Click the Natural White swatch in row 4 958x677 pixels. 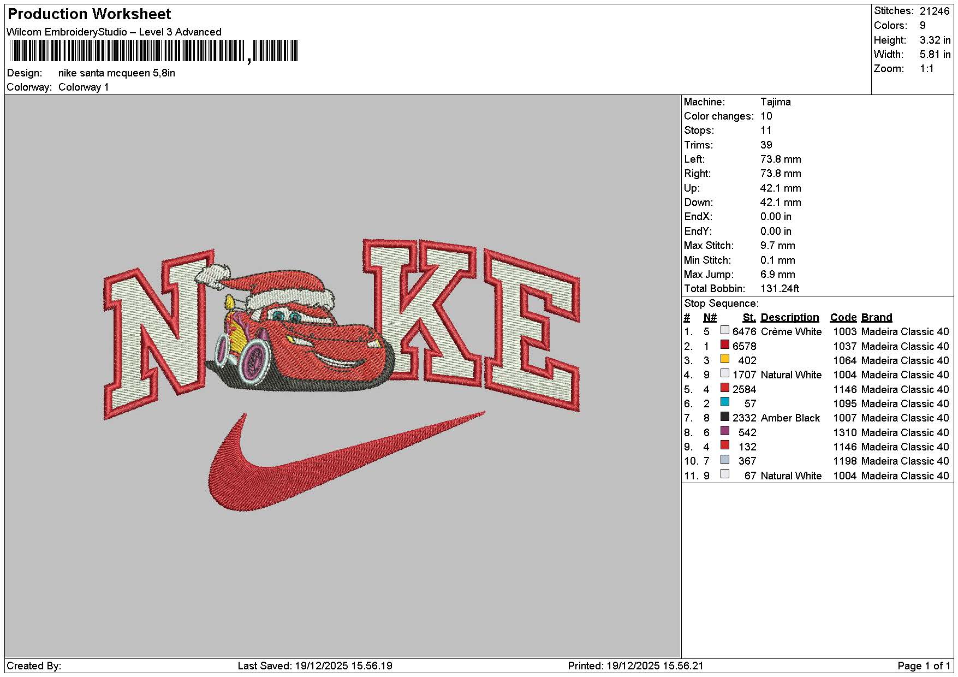click(724, 373)
